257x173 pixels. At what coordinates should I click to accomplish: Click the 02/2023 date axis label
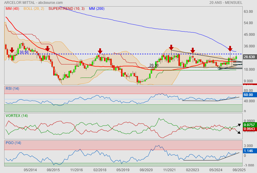[x=192, y=170]
